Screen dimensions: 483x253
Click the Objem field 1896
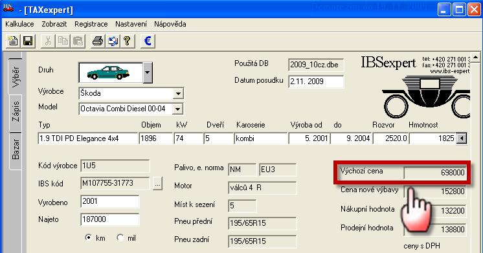pyautogui.click(x=156, y=138)
